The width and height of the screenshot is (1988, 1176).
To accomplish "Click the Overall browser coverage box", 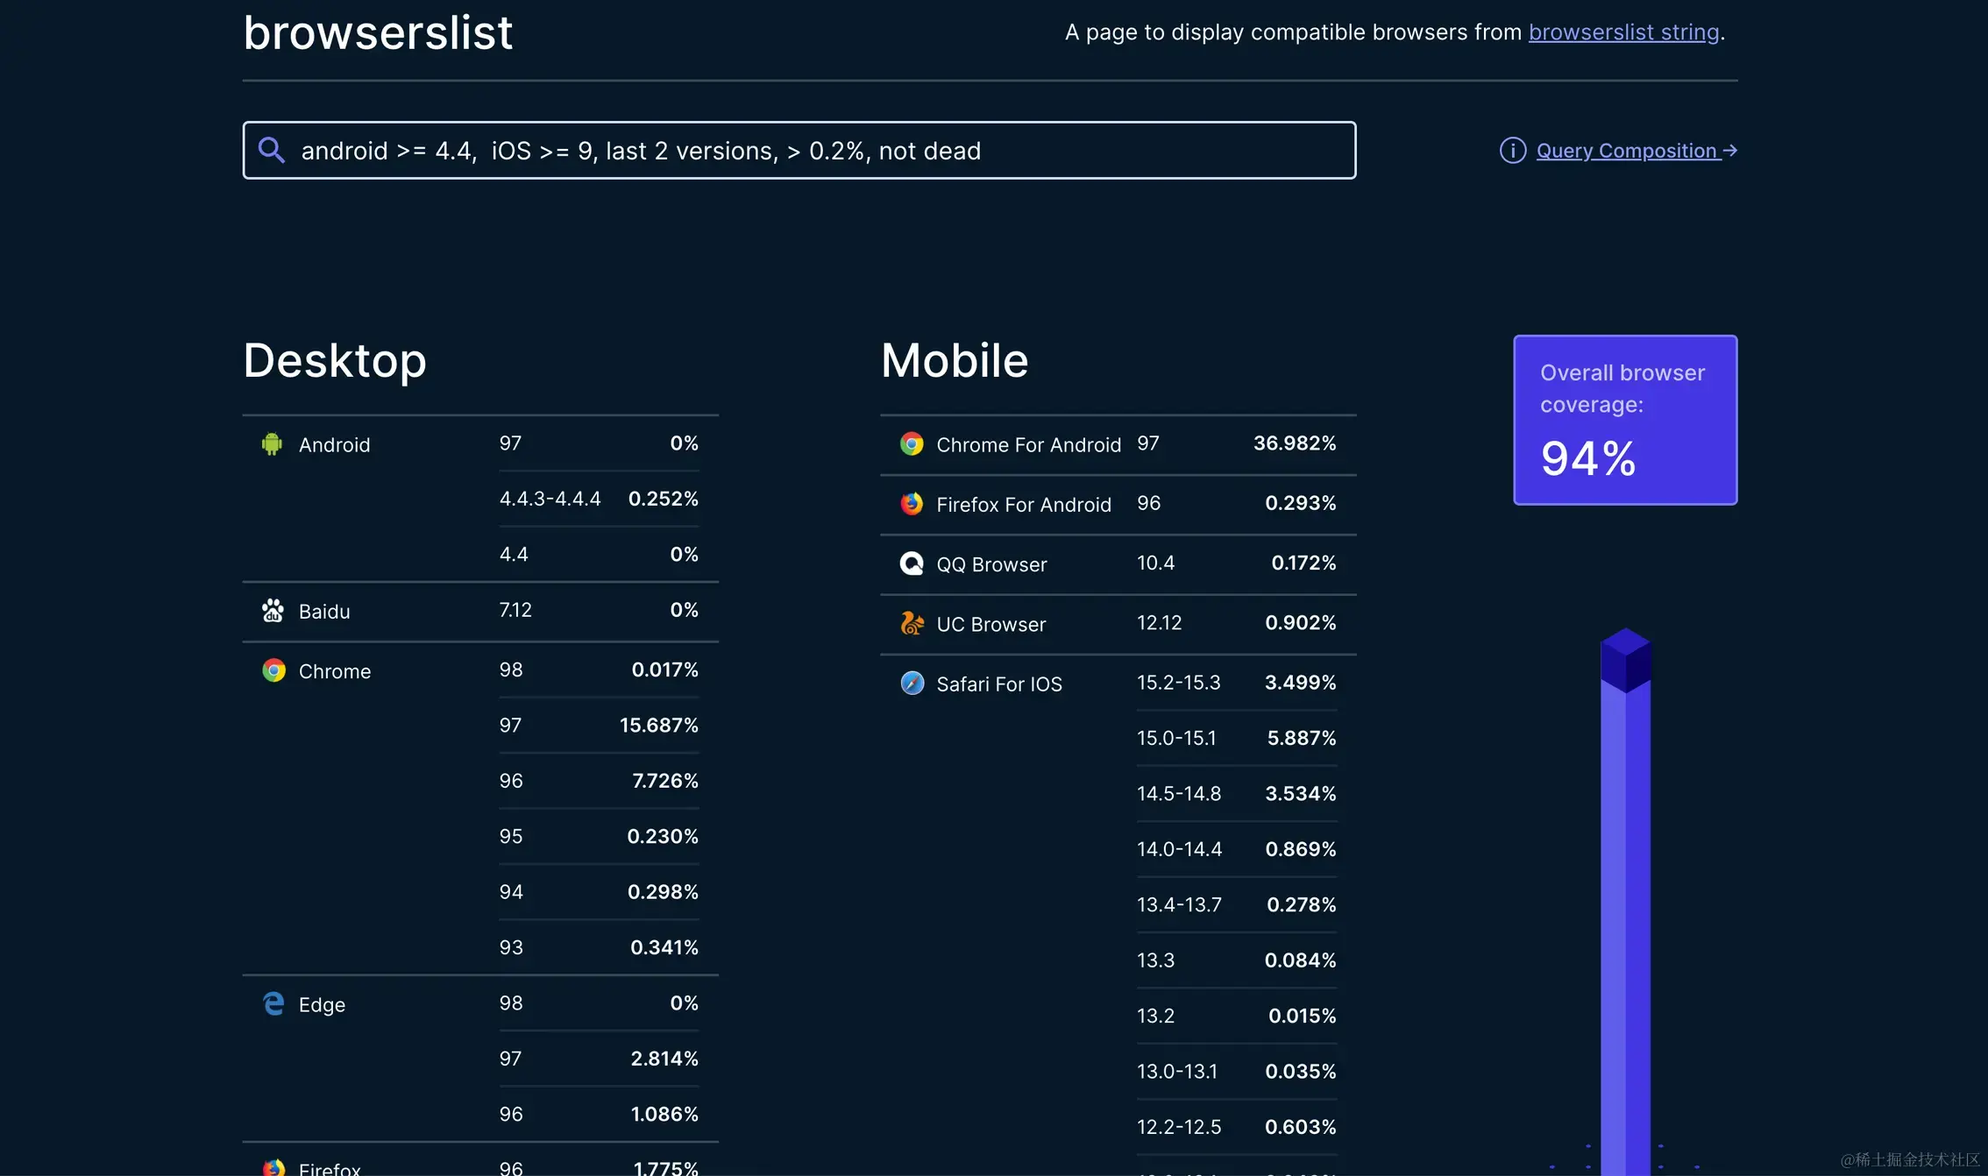I will 1624,420.
